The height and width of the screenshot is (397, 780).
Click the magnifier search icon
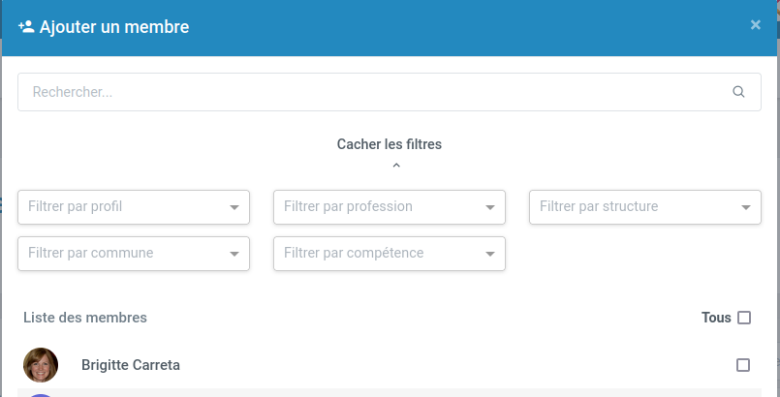pos(738,92)
